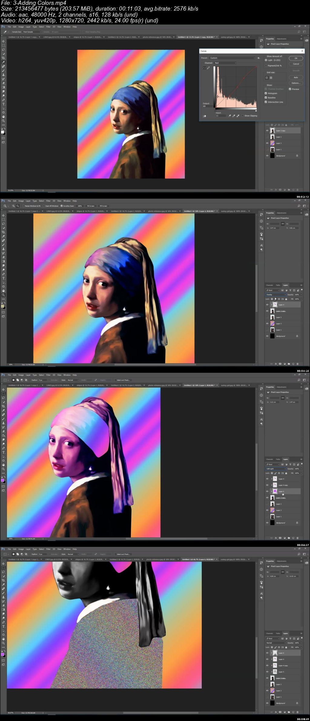Viewport: 310px width, 721px height.
Task: Select the edit-points curve tool in Curves
Action: pyautogui.click(x=204, y=68)
